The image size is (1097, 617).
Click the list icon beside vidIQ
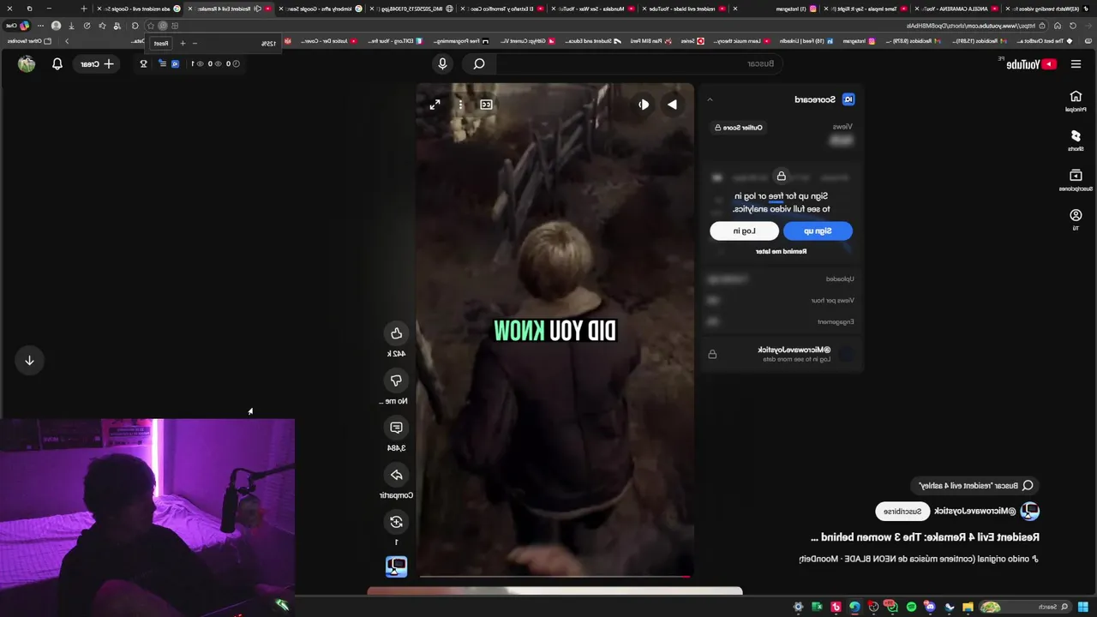coord(162,63)
